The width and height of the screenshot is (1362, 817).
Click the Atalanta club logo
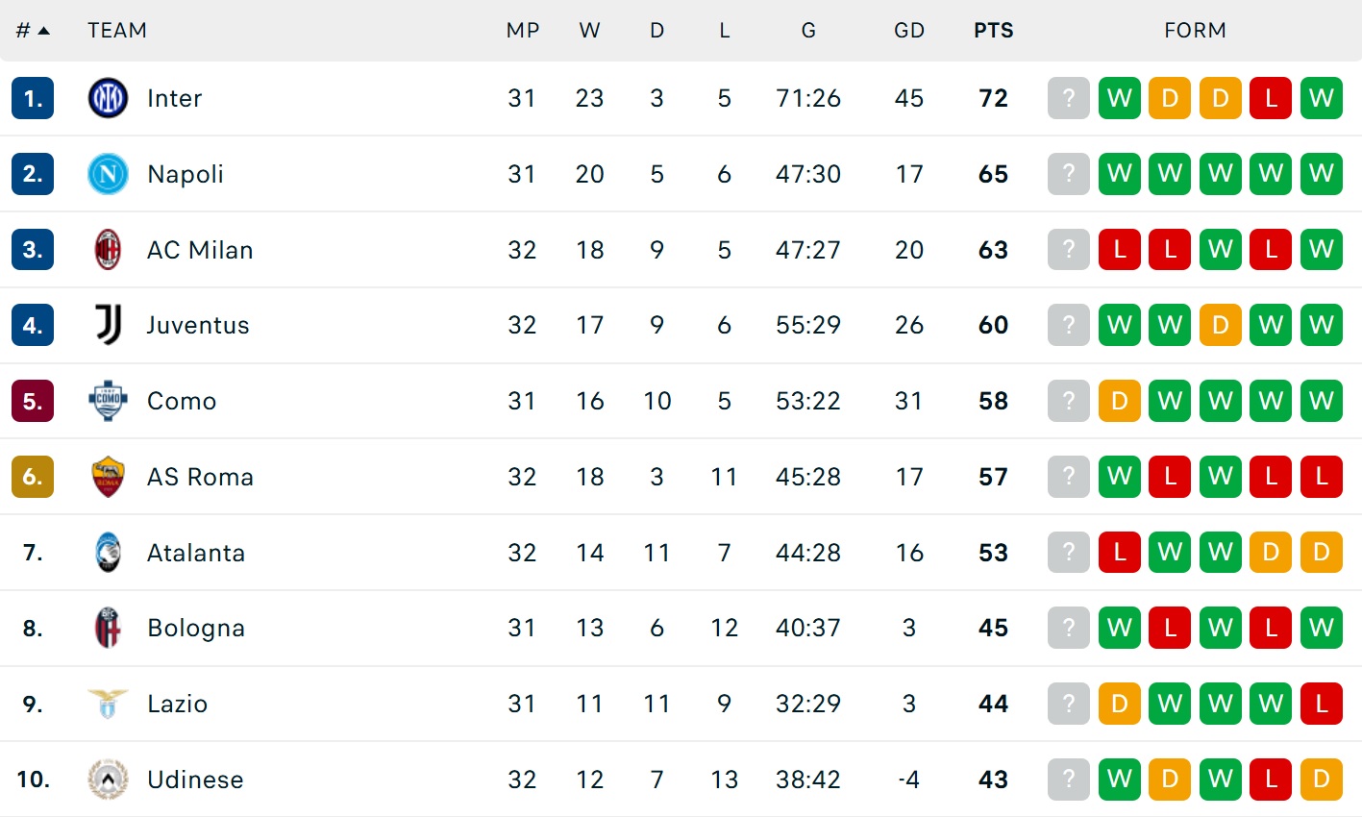(x=108, y=553)
